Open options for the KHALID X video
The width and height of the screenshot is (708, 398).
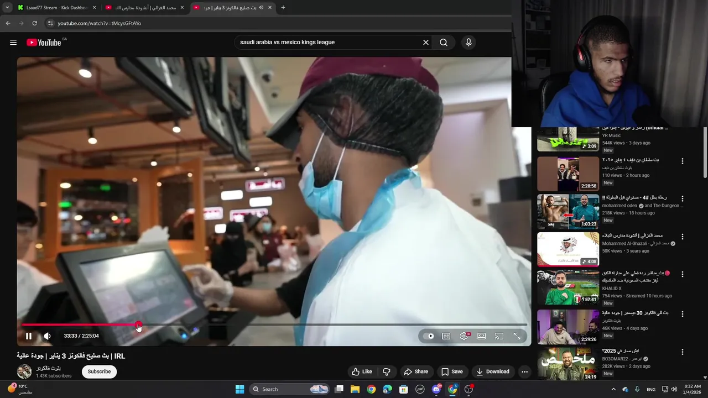(x=682, y=274)
